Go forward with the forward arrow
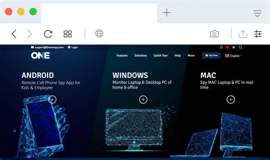270x160 pixels. pos(30,34)
